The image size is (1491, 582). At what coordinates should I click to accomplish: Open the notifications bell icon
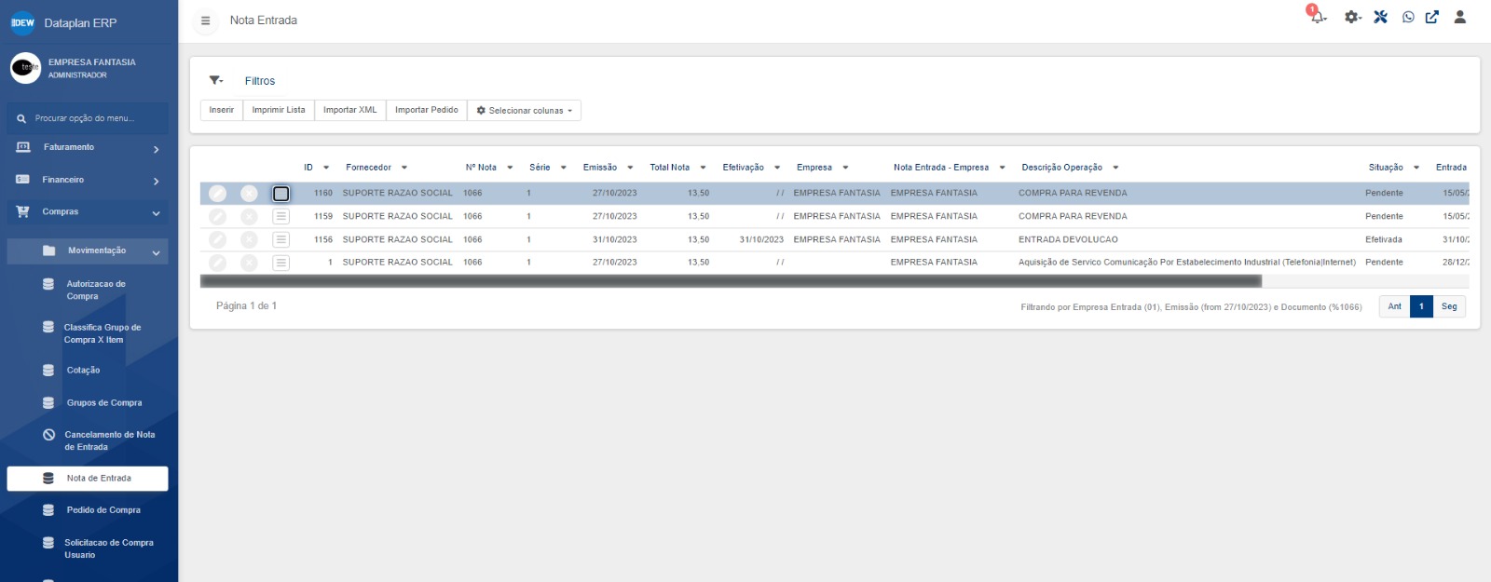(x=1318, y=17)
